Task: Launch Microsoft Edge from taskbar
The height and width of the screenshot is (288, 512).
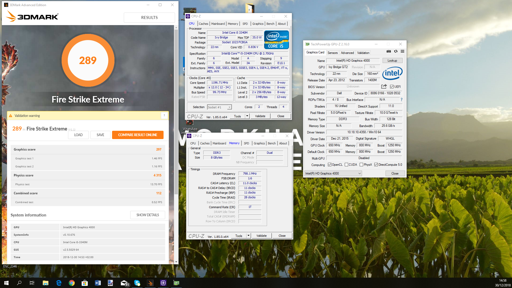Action: click(59, 283)
